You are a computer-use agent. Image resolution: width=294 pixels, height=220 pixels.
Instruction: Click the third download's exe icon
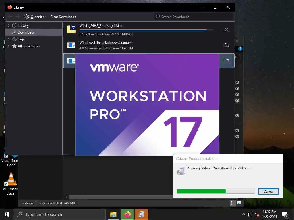tap(71, 61)
